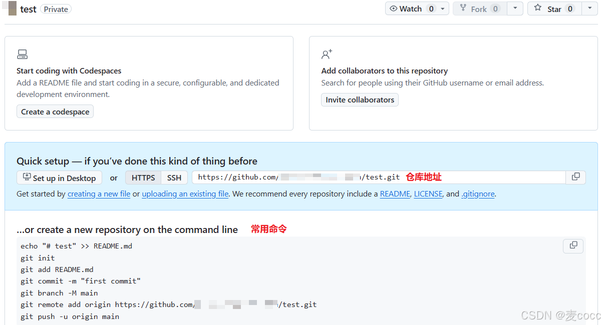Click the Fork count badge 0
This screenshot has height=325, width=603.
coord(495,8)
